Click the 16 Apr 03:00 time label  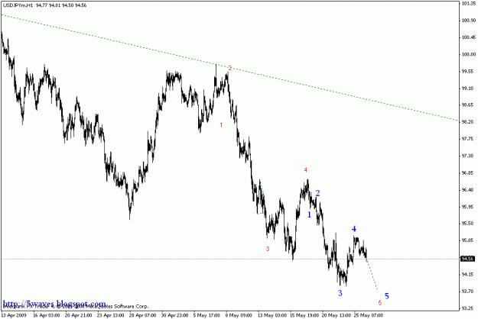(x=47, y=315)
